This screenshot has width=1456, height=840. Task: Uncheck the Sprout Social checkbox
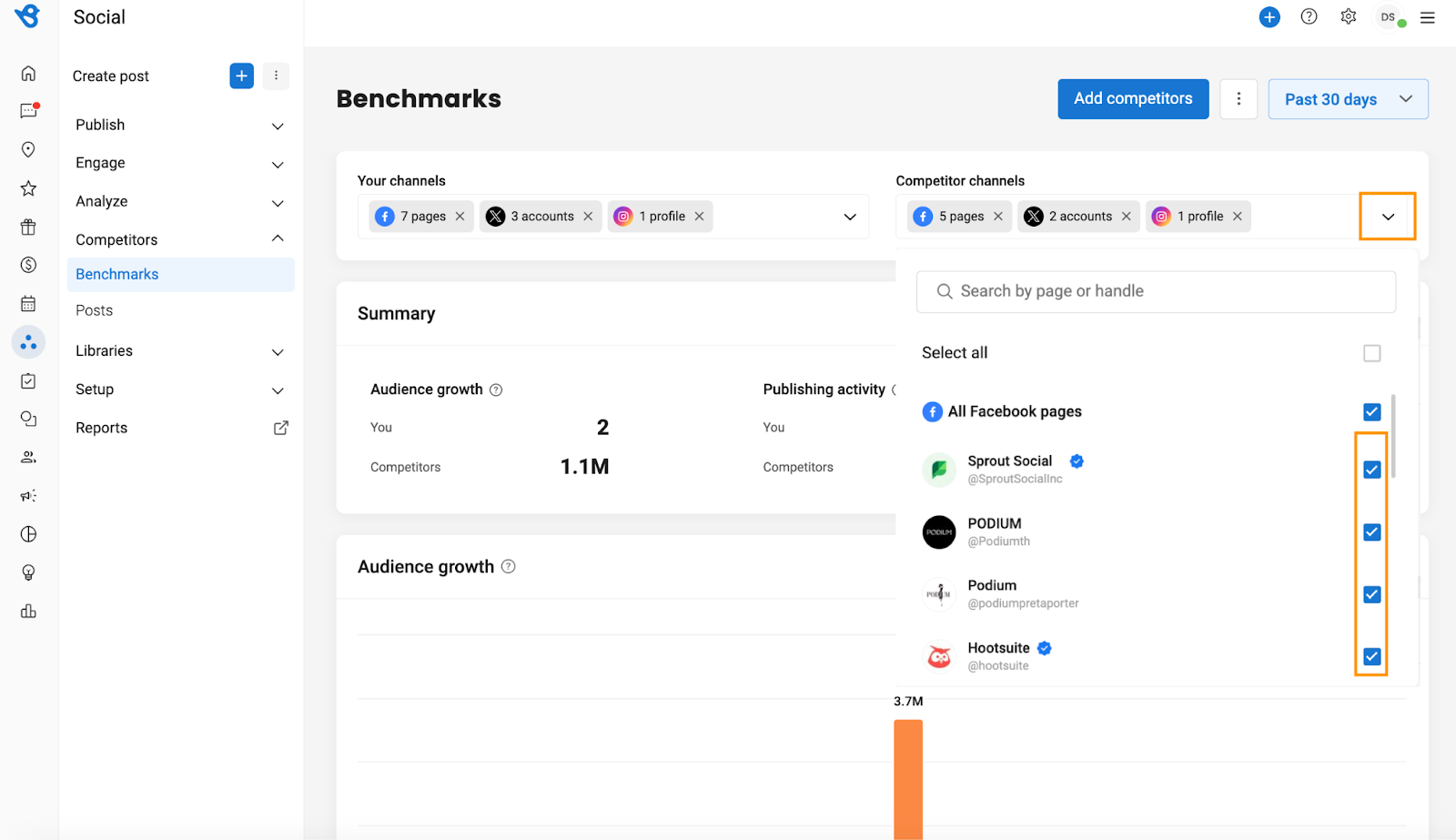(x=1372, y=470)
